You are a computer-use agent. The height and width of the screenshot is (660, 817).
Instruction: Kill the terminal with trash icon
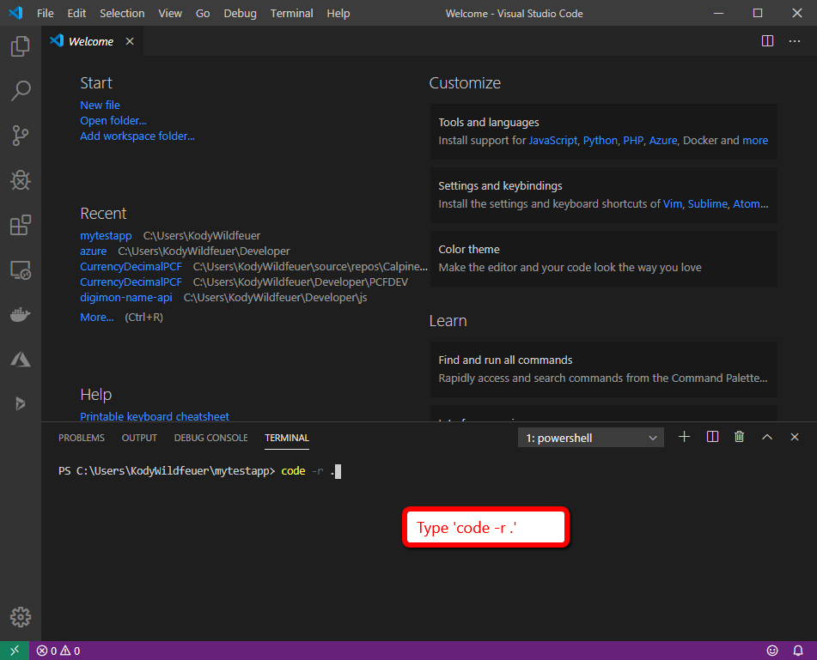tap(740, 437)
